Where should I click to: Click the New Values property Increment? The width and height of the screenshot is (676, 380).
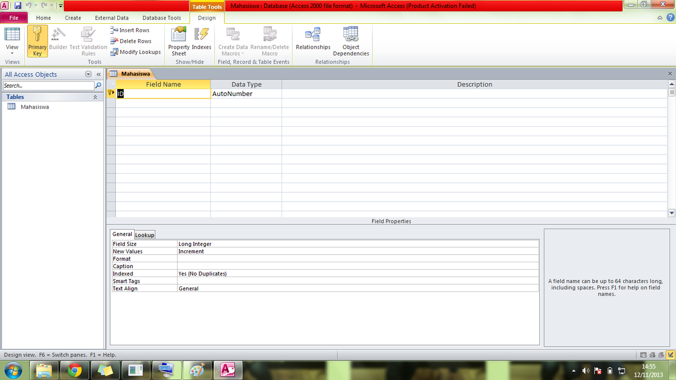358,251
